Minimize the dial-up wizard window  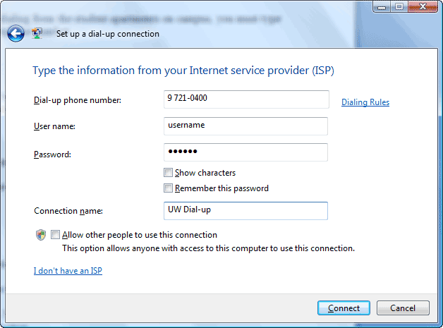pyautogui.click(x=382, y=6)
